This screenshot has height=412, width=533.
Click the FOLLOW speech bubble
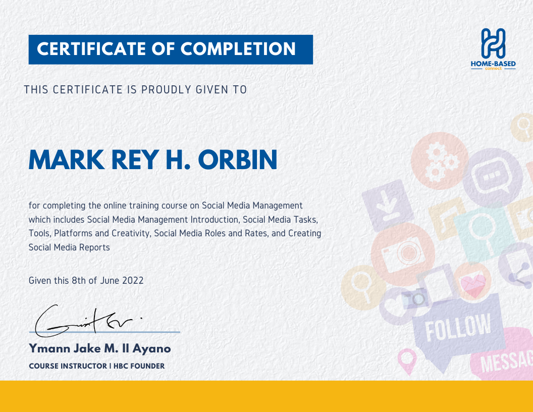[457, 328]
